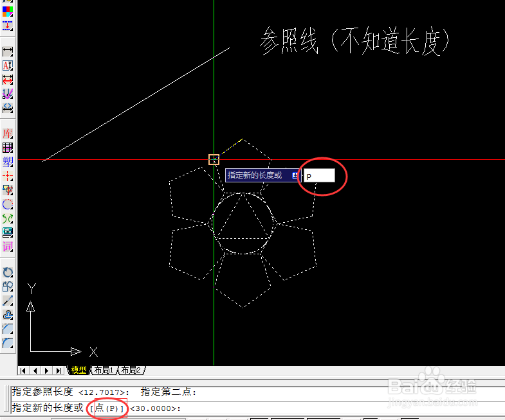Viewport: 505px width, 420px height.
Task: Click the 点(P) option in command line
Action: tap(109, 408)
